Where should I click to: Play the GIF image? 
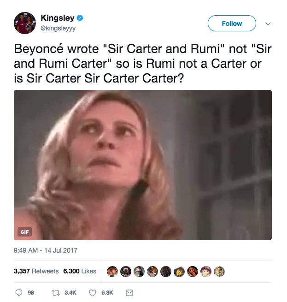pos(143,165)
